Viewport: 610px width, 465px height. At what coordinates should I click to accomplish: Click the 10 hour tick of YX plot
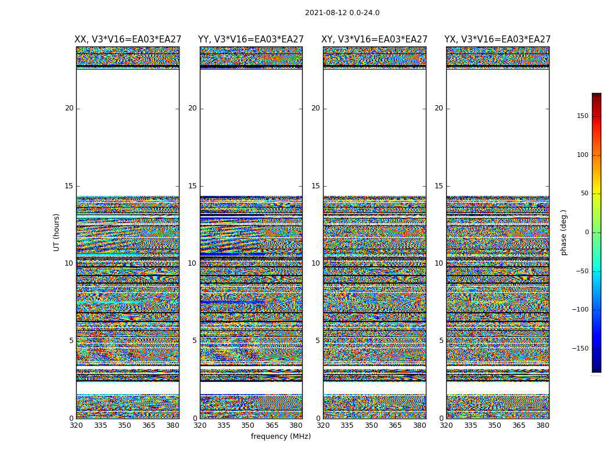pos(439,263)
